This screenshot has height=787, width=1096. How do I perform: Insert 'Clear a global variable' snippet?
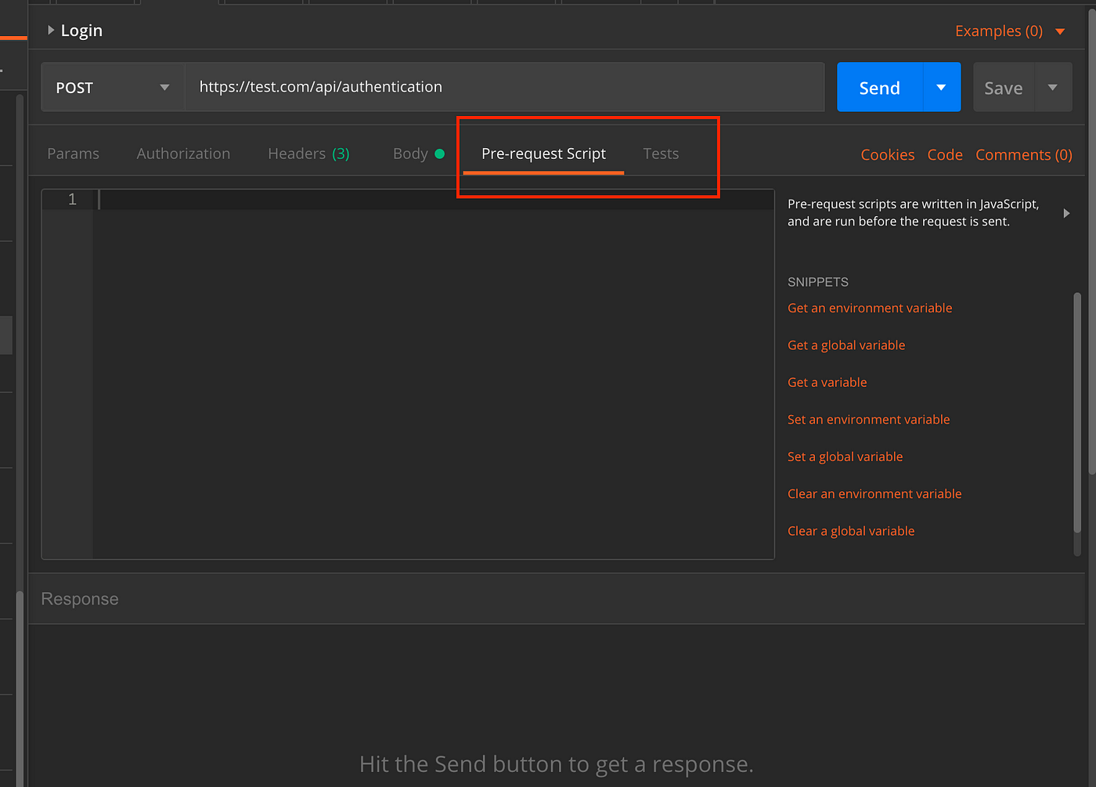point(851,531)
